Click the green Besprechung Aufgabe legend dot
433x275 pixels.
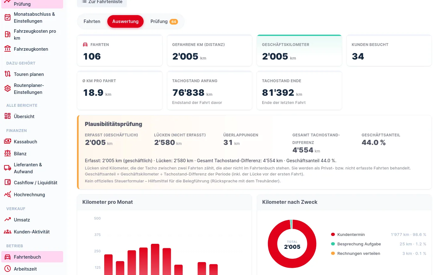click(333, 244)
